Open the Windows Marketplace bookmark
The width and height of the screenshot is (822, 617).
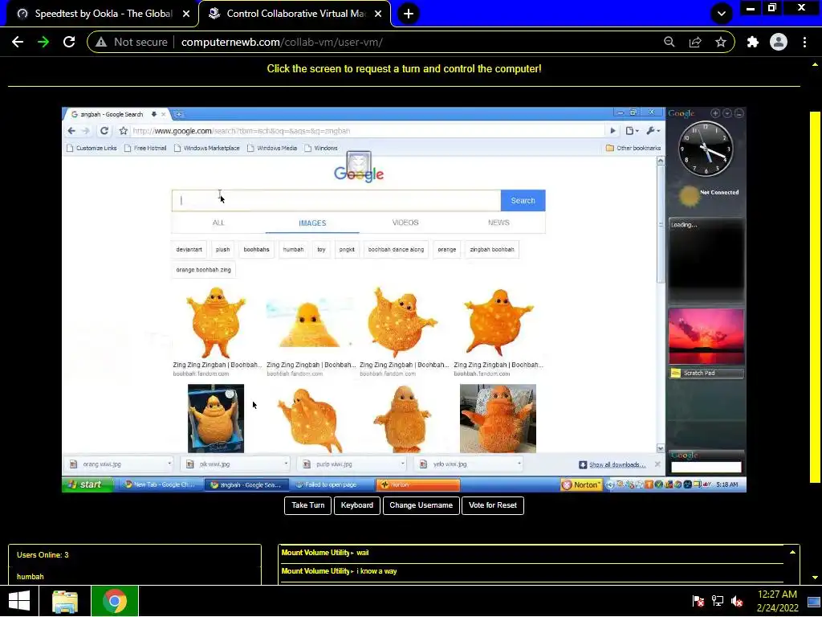[x=206, y=148]
